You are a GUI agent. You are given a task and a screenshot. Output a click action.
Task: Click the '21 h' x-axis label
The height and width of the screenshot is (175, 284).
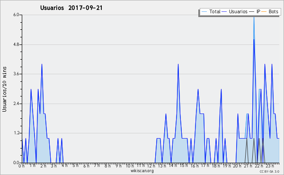[248, 166]
